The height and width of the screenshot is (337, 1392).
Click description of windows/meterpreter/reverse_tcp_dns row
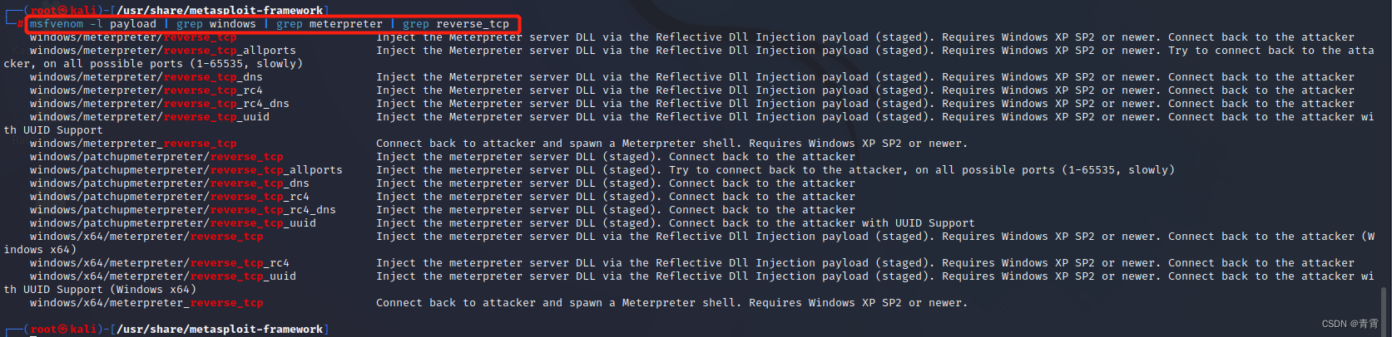pyautogui.click(x=865, y=77)
